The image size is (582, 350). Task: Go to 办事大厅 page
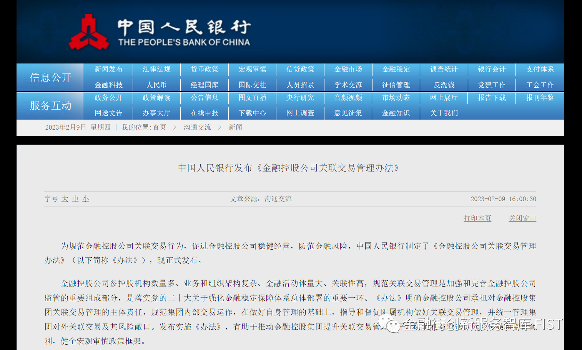156,113
